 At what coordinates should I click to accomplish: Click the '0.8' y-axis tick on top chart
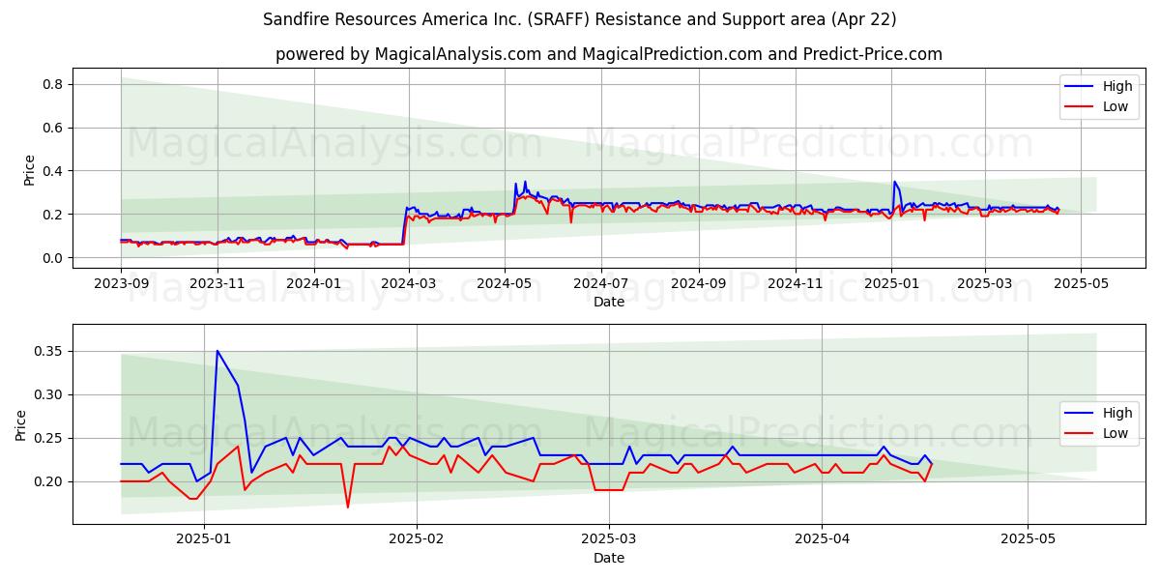tap(52, 84)
